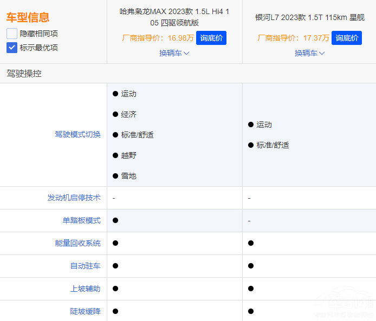This screenshot has width=376, height=321.
Task: Expand 换辆车 dropdown under 银河L7
Action: coord(310,53)
